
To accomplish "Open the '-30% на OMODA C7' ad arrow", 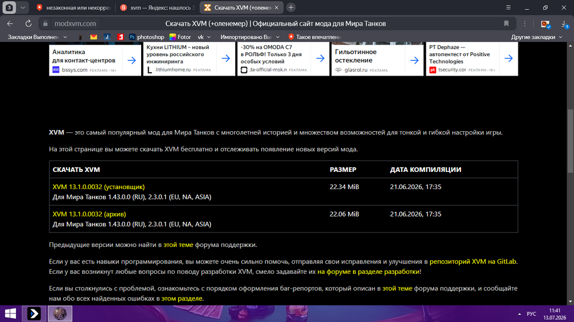I will 320,58.
